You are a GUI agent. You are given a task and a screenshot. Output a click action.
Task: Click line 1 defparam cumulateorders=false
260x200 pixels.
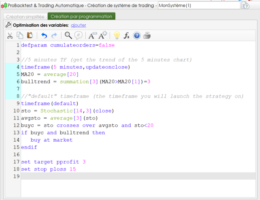coord(68,45)
